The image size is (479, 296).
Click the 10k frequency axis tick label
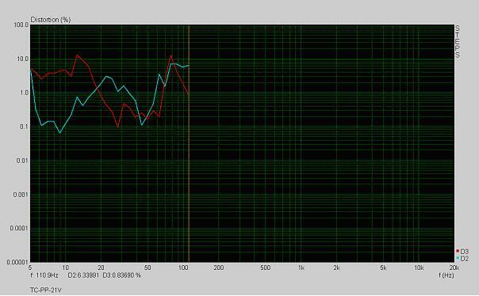point(419,268)
